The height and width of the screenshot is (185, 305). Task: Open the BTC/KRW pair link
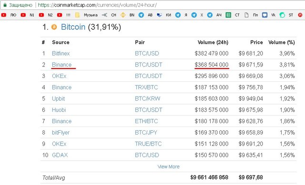click(x=147, y=98)
